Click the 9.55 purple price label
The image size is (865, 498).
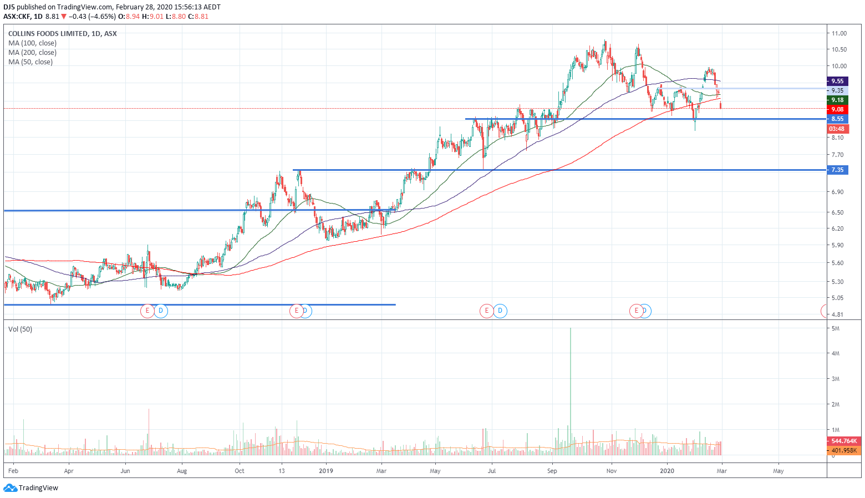837,81
